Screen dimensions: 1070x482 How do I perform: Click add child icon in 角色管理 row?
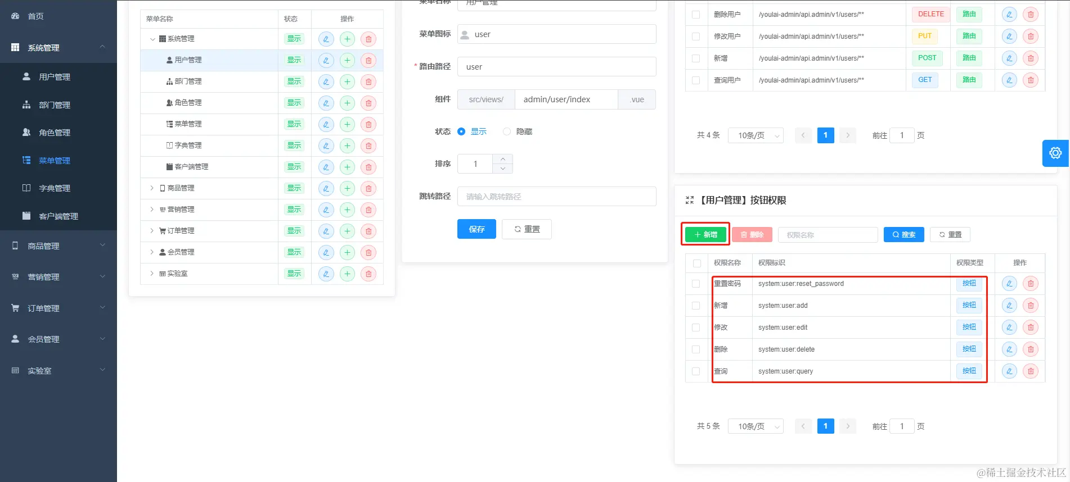348,103
